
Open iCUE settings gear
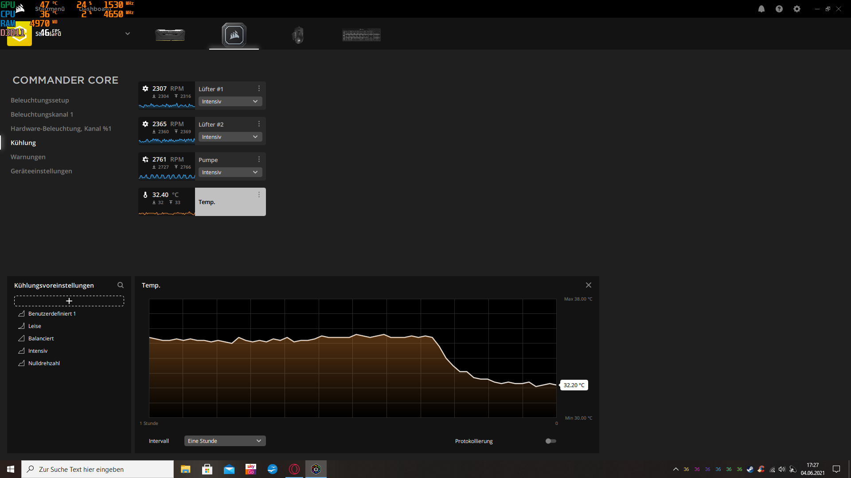[797, 9]
